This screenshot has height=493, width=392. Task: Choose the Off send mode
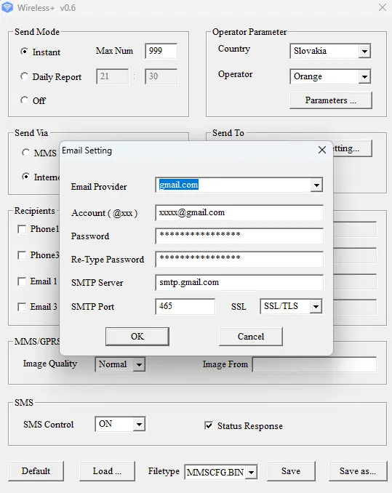coord(24,100)
